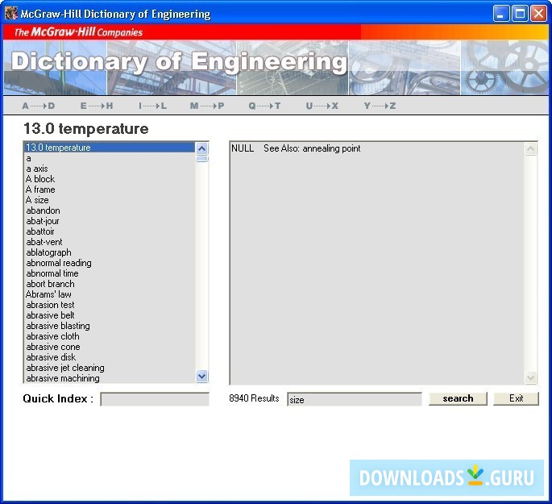Click the definition pane scroll up arrow
This screenshot has width=552, height=504.
[530, 148]
